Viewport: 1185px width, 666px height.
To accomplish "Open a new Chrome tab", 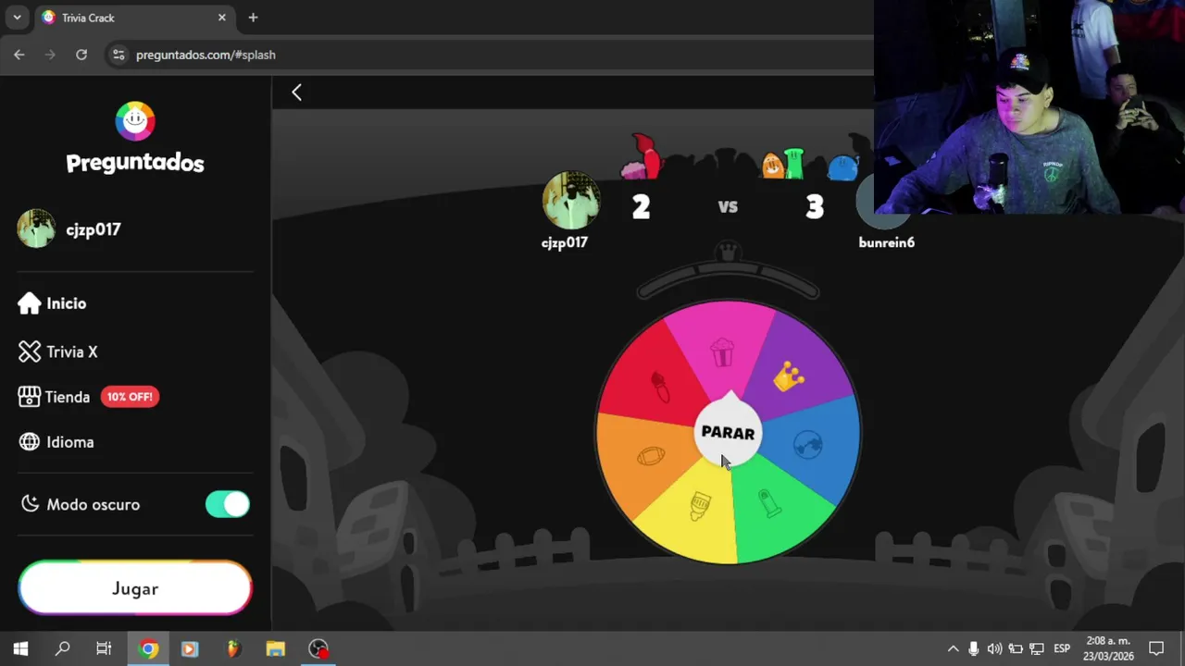I will [253, 18].
